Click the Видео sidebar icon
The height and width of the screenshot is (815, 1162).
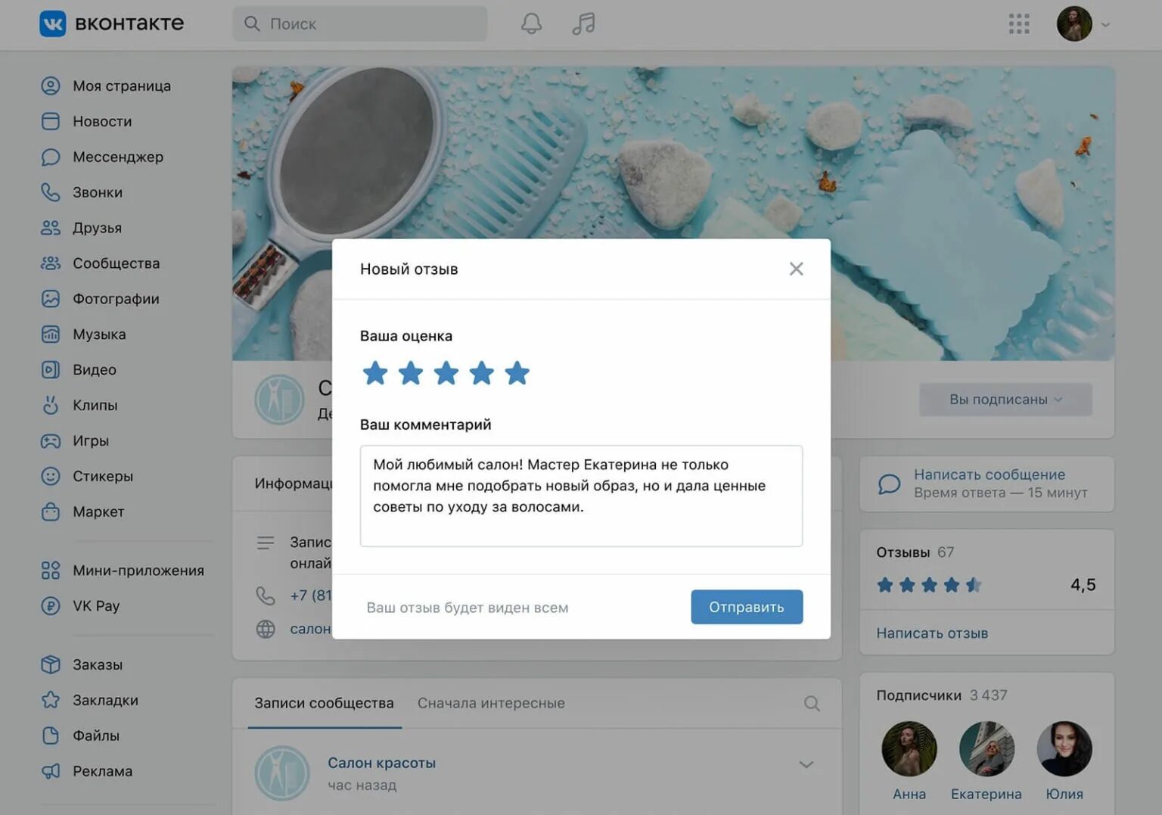point(51,370)
